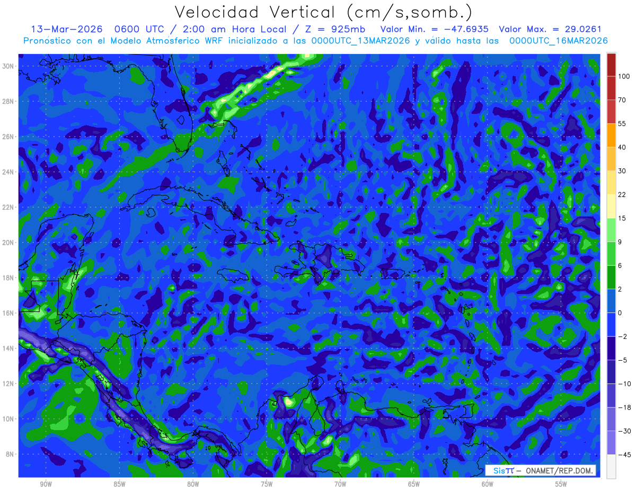Click the "65W" longitude label
The height and width of the screenshot is (491, 636).
[414, 484]
